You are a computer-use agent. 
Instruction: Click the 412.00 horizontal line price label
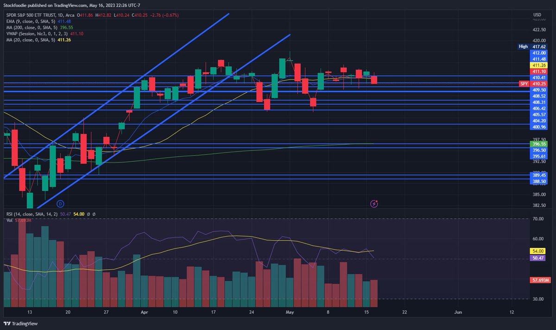(x=538, y=53)
